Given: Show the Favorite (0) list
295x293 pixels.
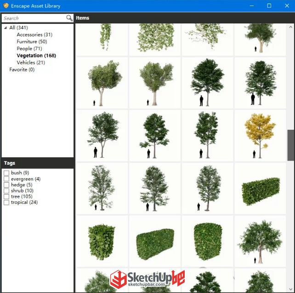Looking at the screenshot, I should point(22,69).
